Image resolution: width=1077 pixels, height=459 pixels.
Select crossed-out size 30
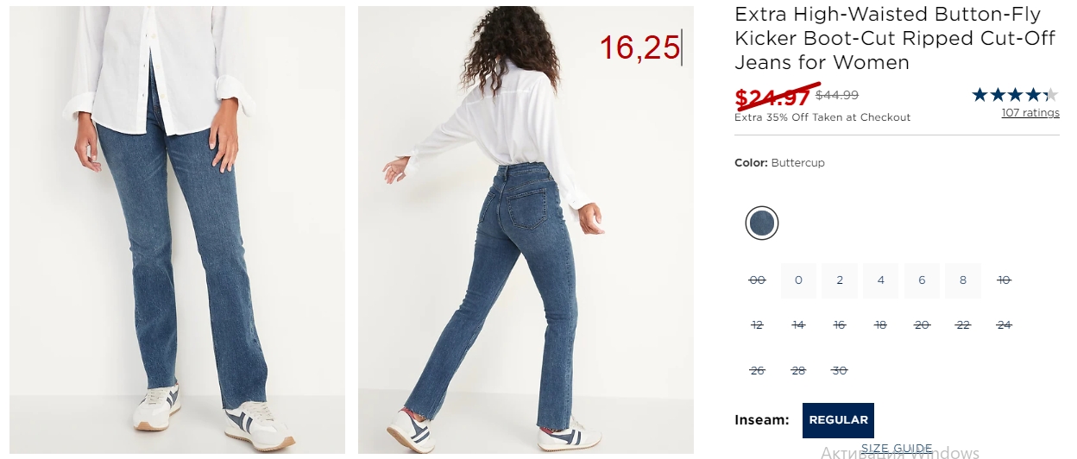click(840, 371)
